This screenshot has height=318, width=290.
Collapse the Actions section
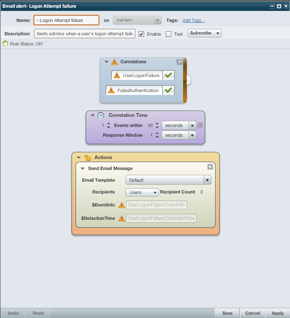coord(79,157)
